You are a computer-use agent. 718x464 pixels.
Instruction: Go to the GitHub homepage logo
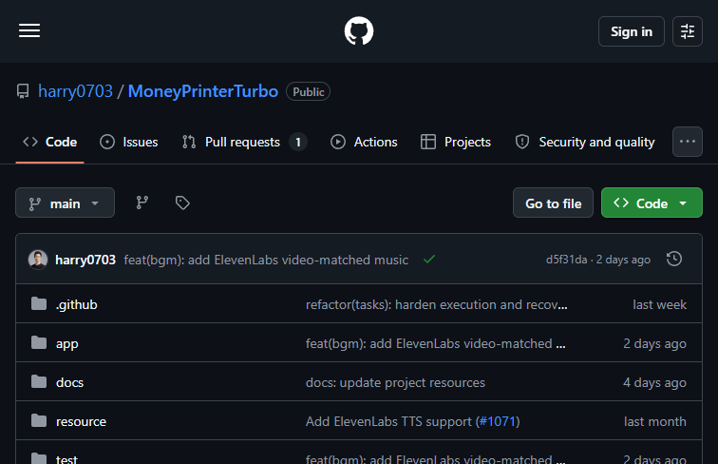[359, 30]
